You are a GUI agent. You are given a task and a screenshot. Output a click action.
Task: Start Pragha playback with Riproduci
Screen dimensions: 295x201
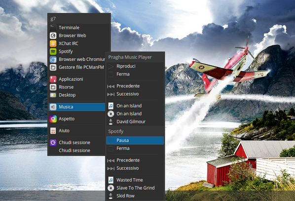pyautogui.click(x=135, y=66)
